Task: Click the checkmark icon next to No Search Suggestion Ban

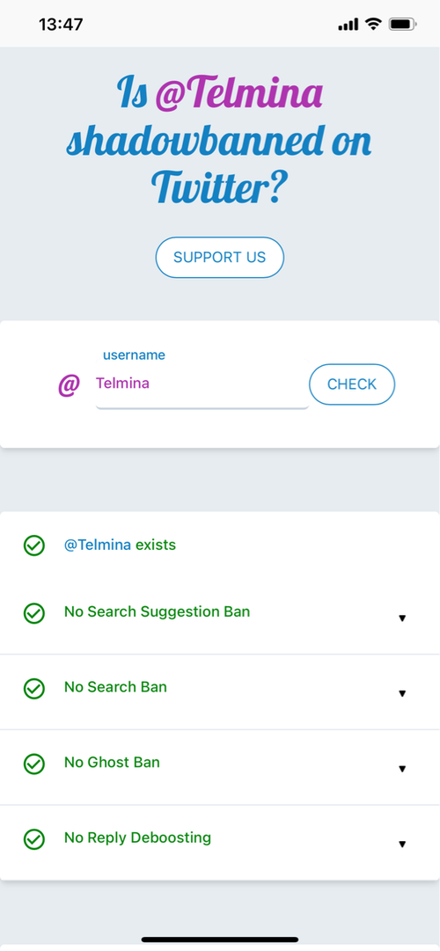Action: [34, 612]
